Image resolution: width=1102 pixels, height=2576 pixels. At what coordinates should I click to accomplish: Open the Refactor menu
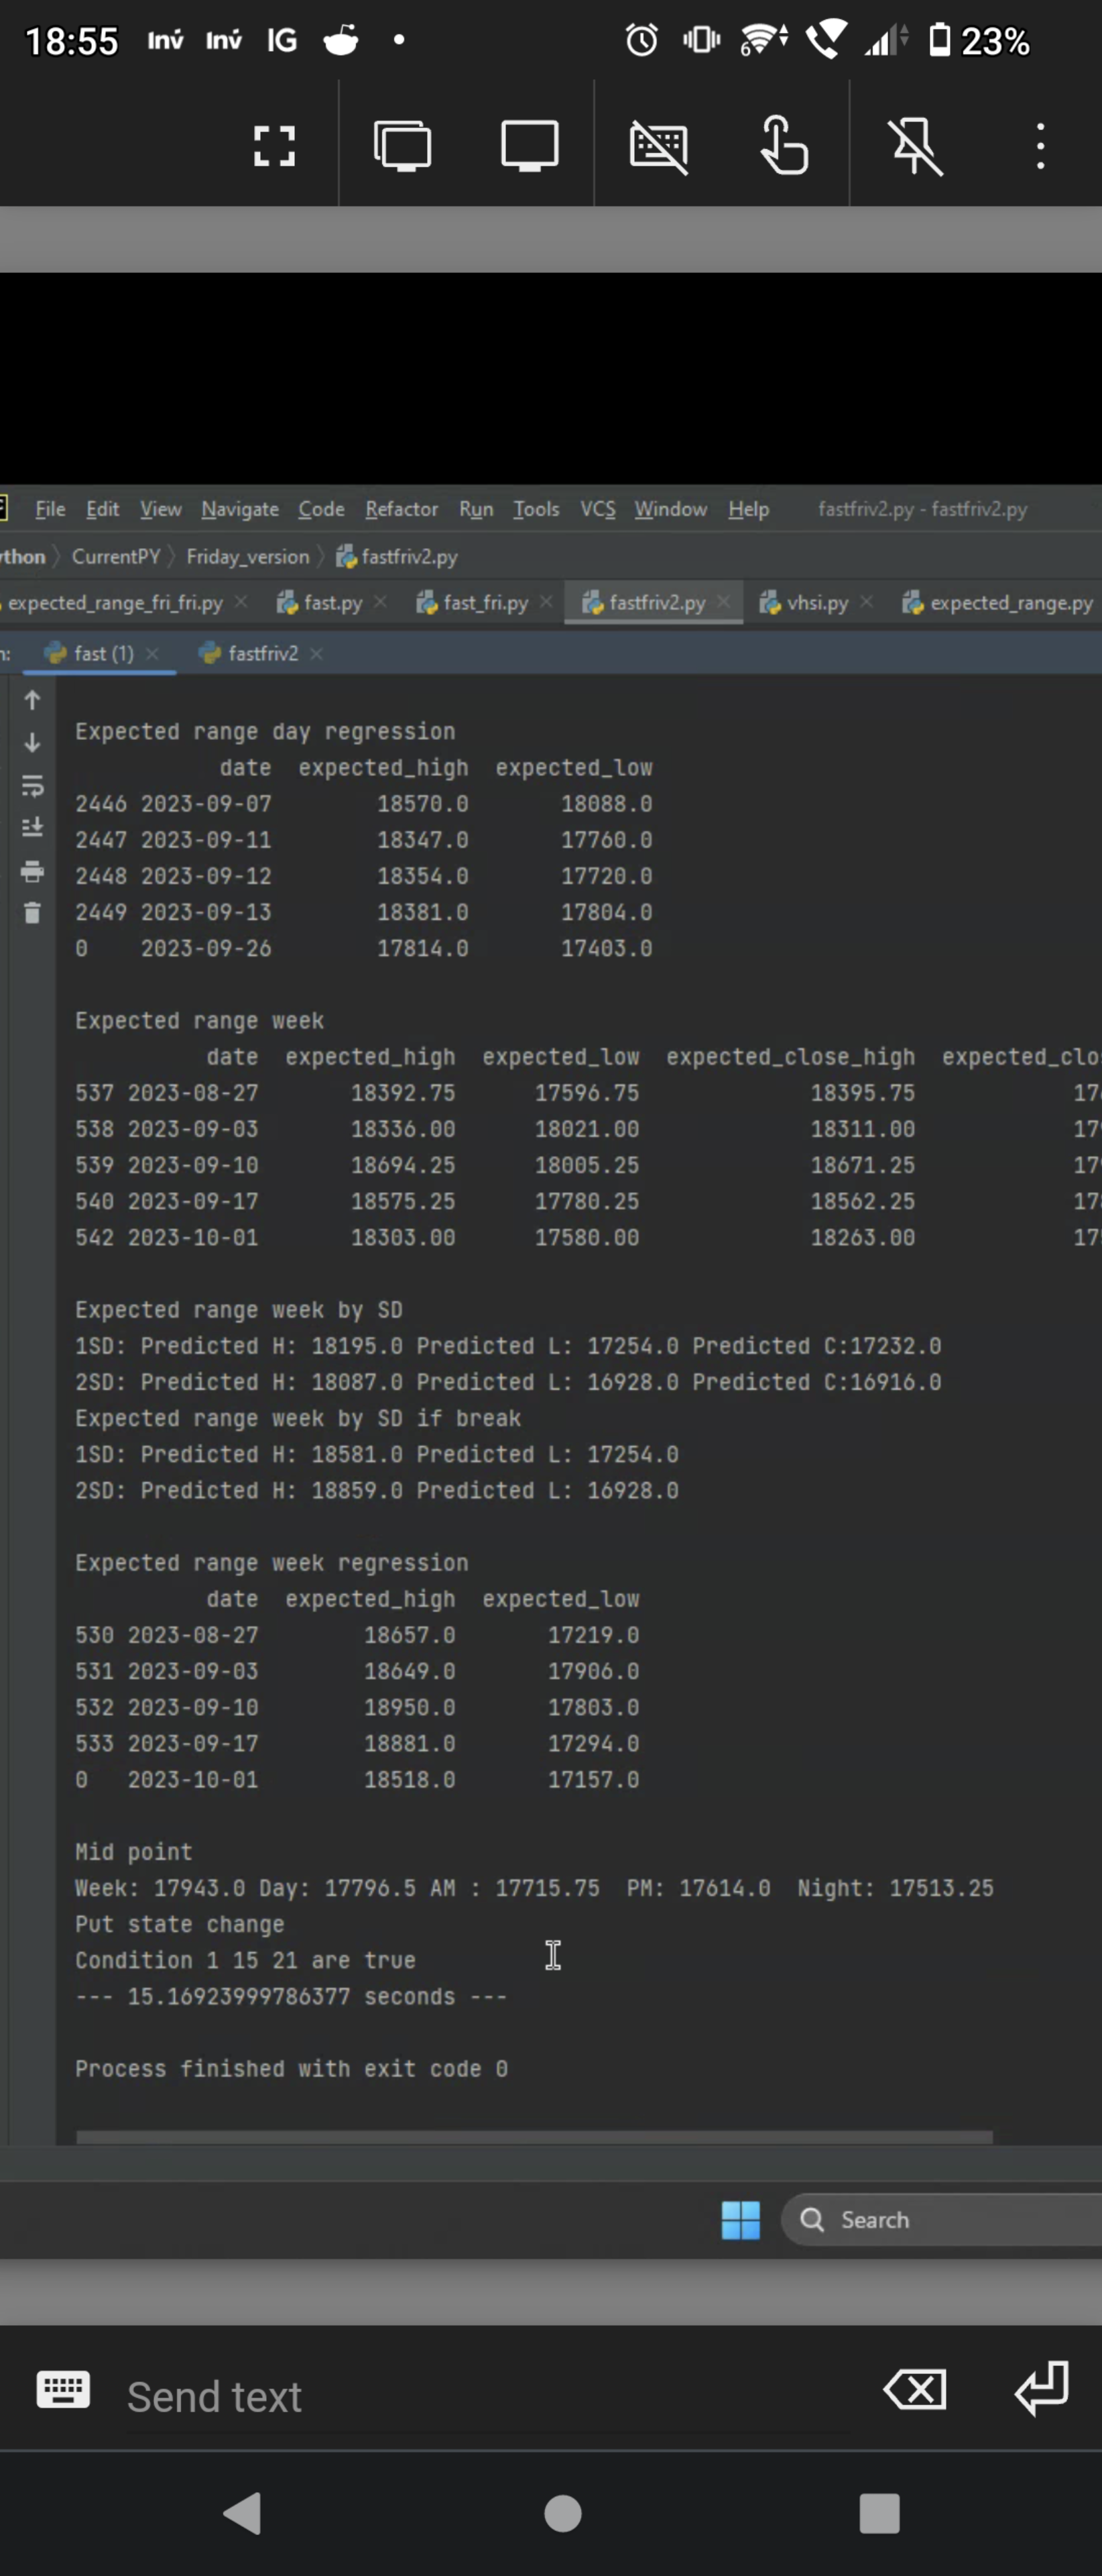click(401, 509)
